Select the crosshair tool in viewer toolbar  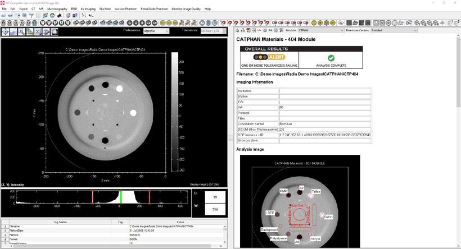(x=6, y=32)
